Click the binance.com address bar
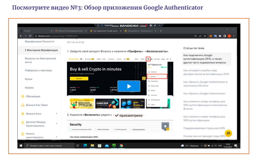 (x=113, y=36)
